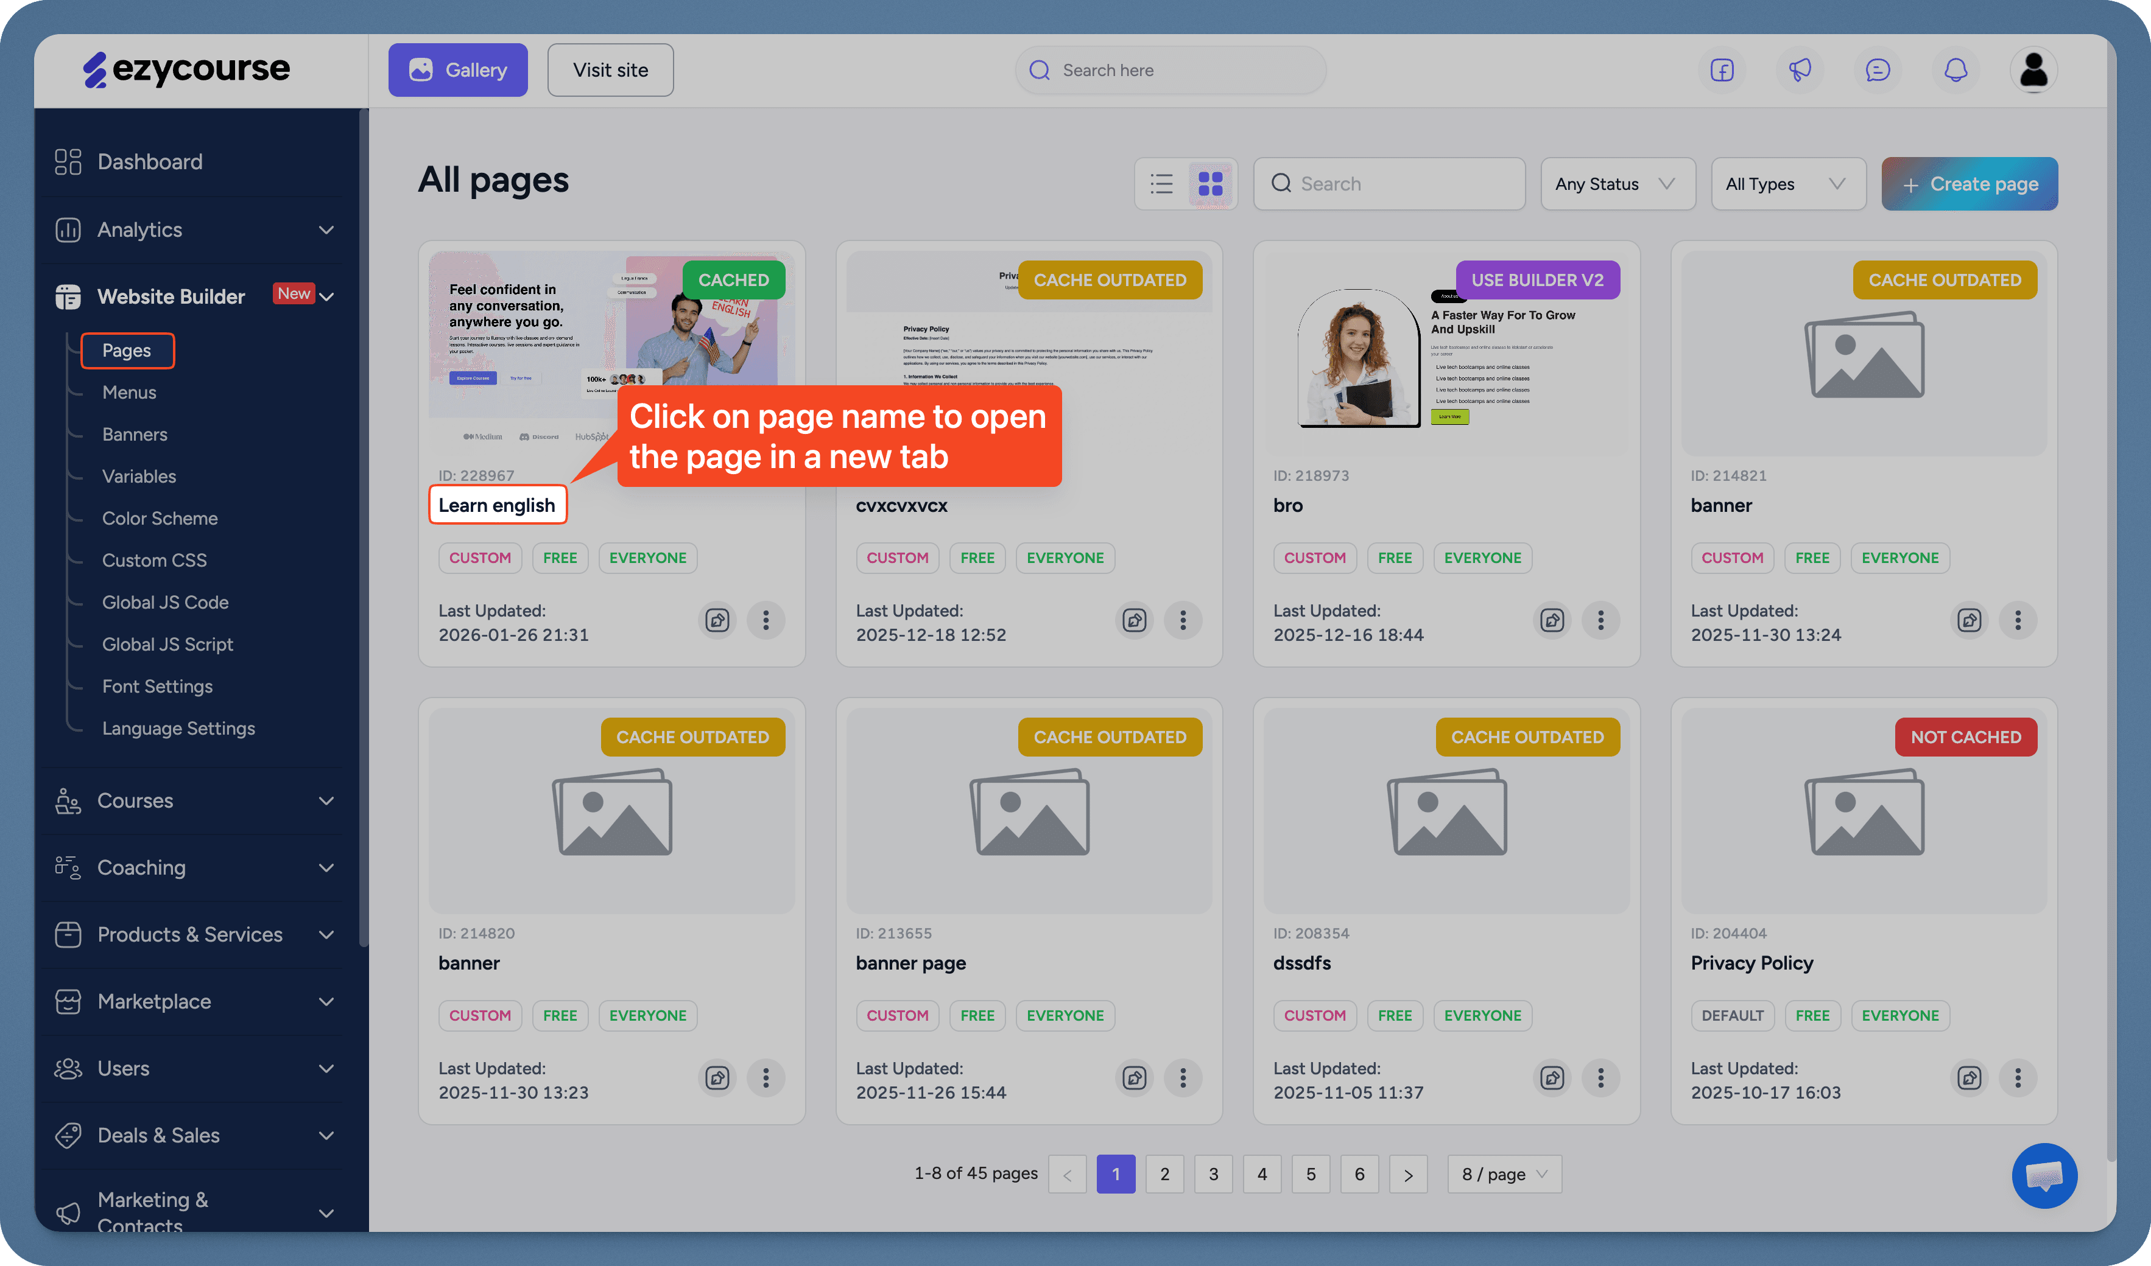Switch to list view layout
Image resolution: width=2151 pixels, height=1266 pixels.
[x=1162, y=183]
